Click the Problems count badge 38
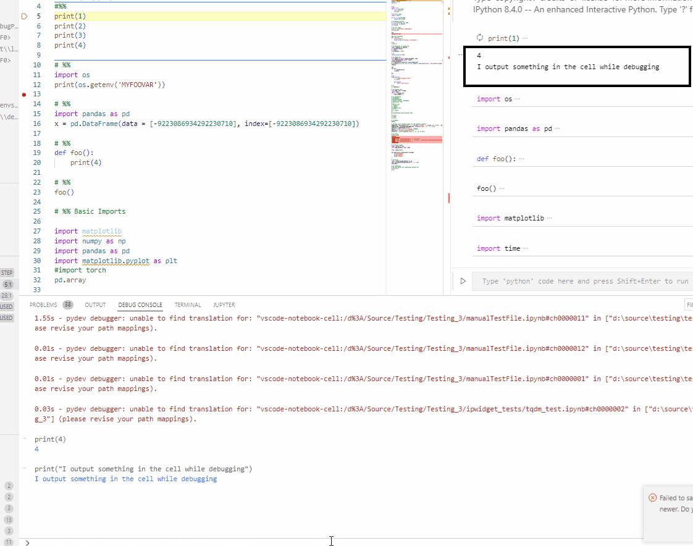693x546 pixels. pyautogui.click(x=67, y=304)
